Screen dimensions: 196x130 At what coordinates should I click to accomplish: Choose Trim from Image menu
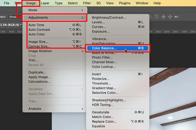(x=55, y=60)
